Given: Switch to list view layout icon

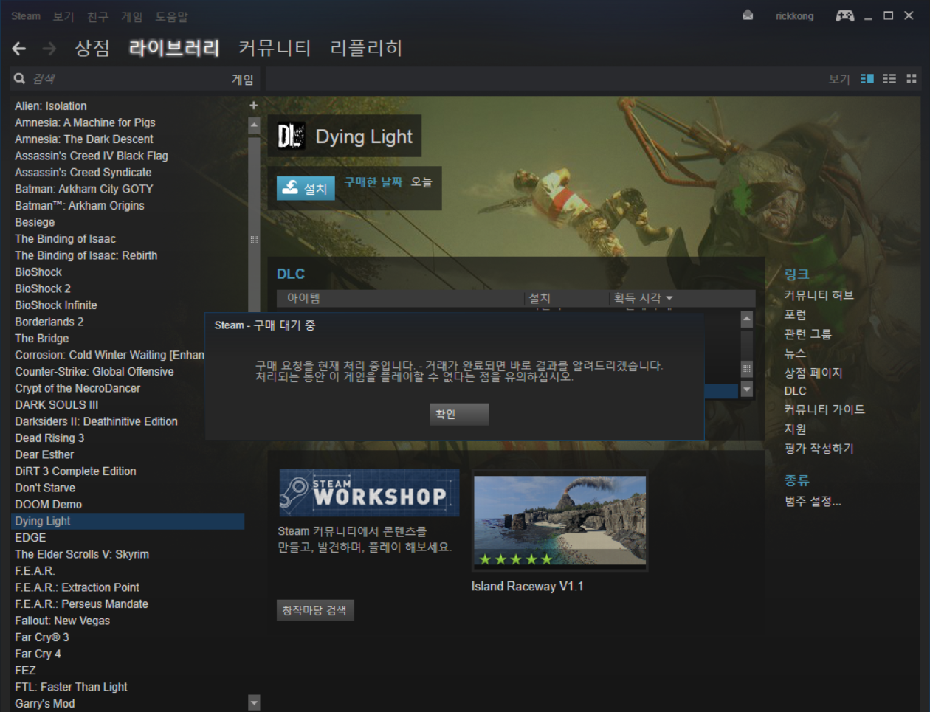Looking at the screenshot, I should click(x=889, y=79).
